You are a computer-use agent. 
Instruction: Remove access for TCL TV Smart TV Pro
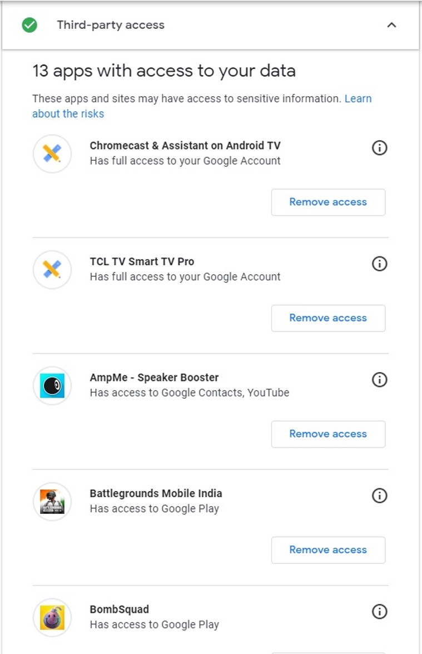point(328,318)
